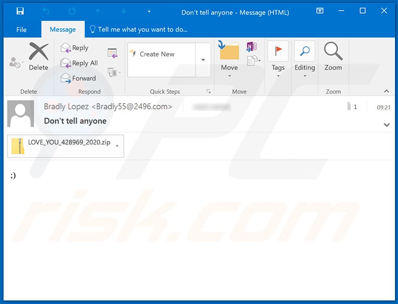
Task: Open the Quick Steps dialog launcher
Action: coord(209,91)
